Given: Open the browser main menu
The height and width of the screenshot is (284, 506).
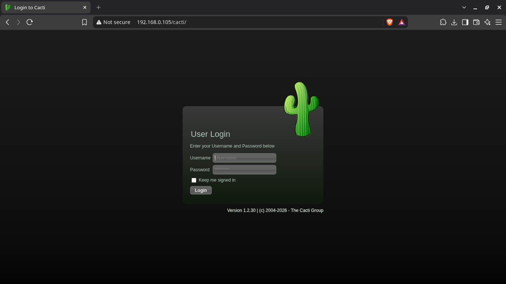Looking at the screenshot, I should tap(499, 22).
